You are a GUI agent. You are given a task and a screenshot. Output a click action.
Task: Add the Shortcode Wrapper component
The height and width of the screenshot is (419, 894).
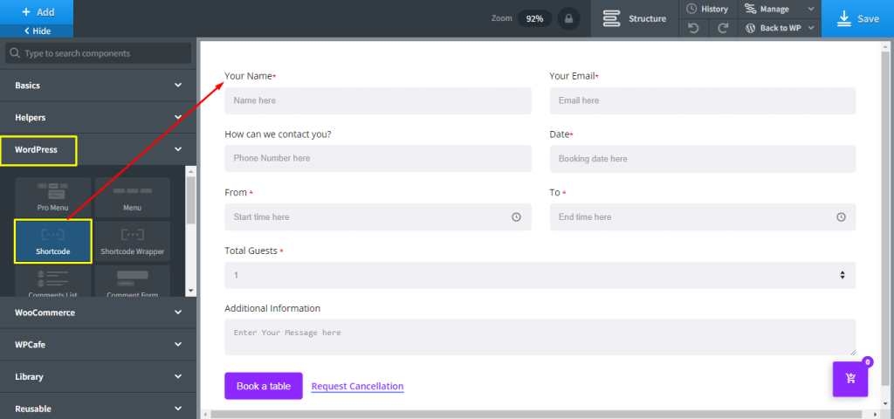click(x=133, y=241)
